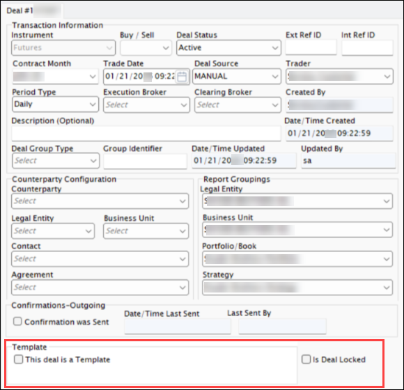Open the Deal Group Type dropdown
Image resolution: width=404 pixels, height=390 pixels.
tap(56, 161)
